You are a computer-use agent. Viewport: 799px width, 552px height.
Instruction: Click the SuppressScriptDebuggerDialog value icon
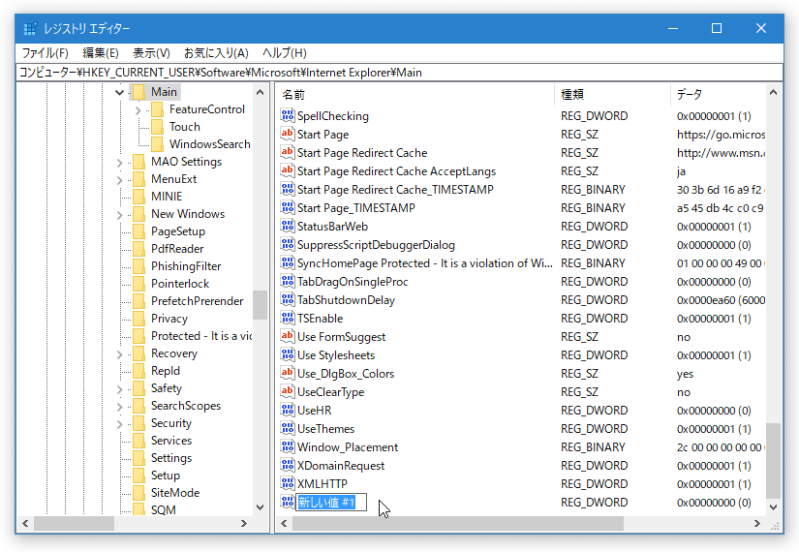[288, 245]
